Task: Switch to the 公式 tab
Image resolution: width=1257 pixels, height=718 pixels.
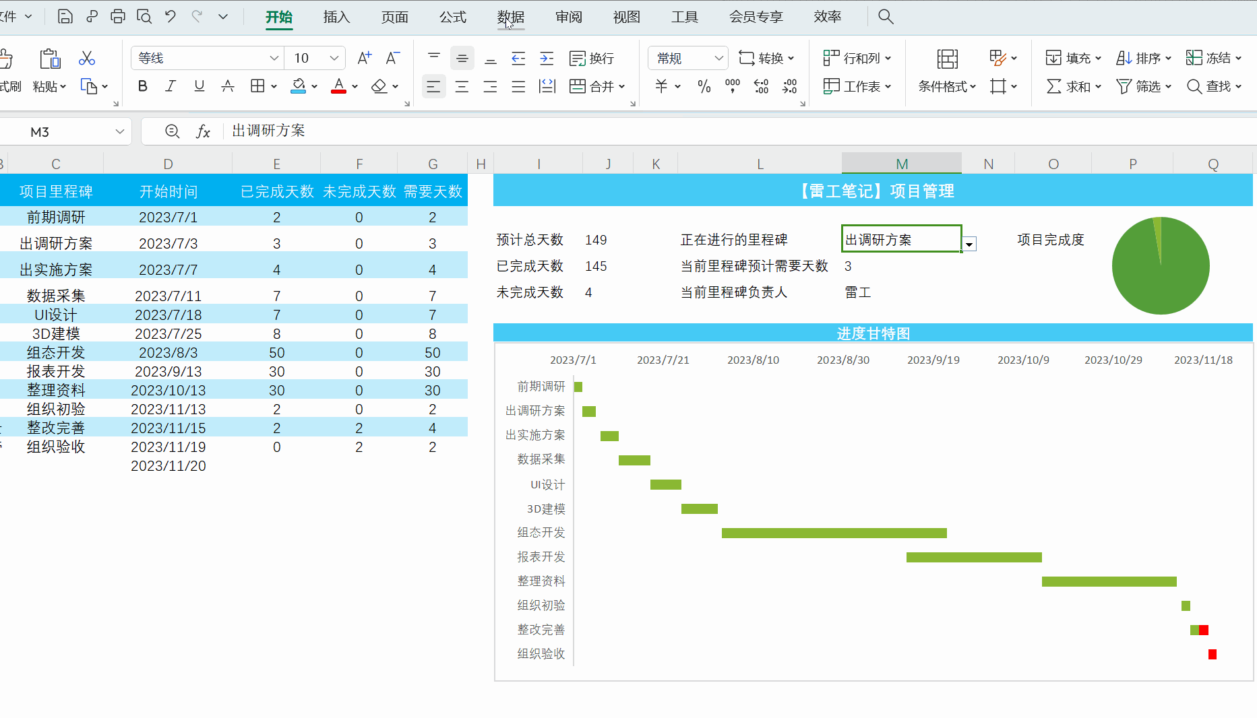Action: 452,17
